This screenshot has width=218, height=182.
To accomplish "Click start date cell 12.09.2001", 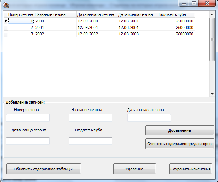I will [x=97, y=27].
